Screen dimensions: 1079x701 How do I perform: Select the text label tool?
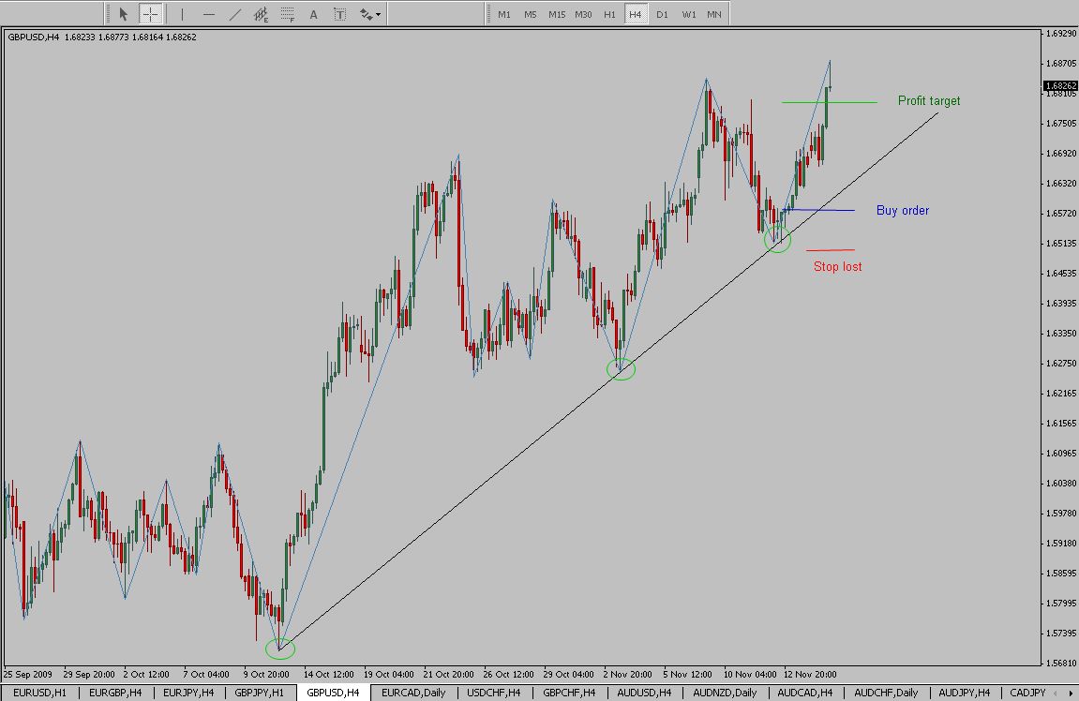coord(339,14)
